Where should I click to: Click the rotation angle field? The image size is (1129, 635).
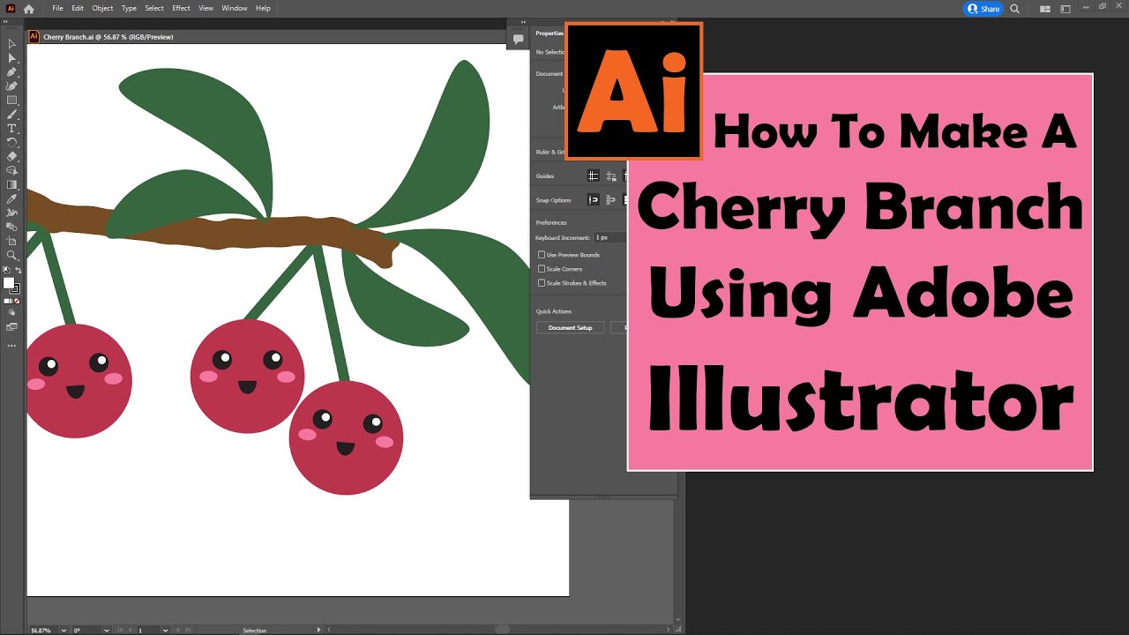click(86, 631)
